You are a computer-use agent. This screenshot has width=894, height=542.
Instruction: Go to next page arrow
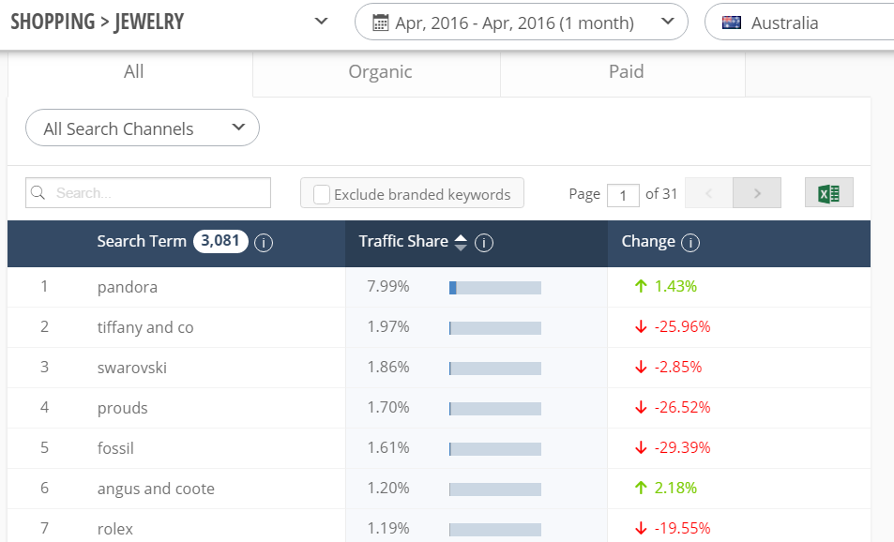coord(757,193)
